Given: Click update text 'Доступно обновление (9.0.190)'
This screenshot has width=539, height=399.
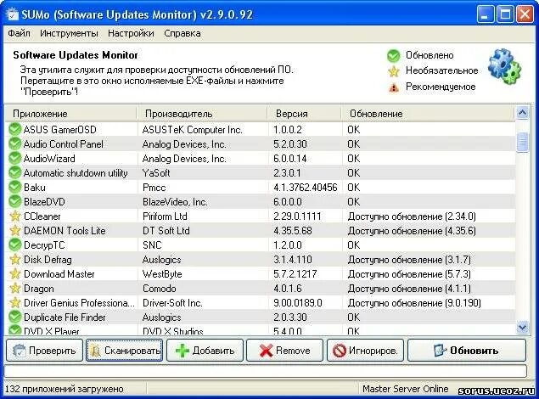Looking at the screenshot, I should tap(414, 303).
